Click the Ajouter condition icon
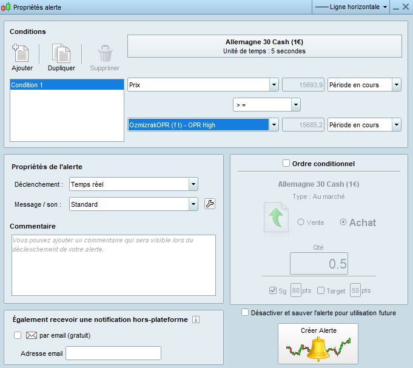Viewport: 413px width, 368px height. (21, 53)
